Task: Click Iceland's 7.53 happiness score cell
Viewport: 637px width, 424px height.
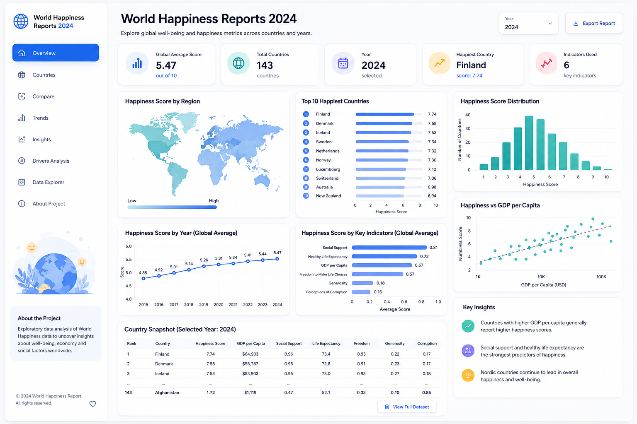Action: point(211,373)
